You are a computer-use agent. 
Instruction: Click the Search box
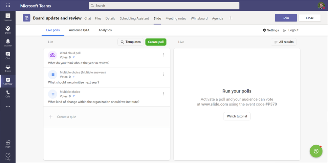(x=164, y=6)
